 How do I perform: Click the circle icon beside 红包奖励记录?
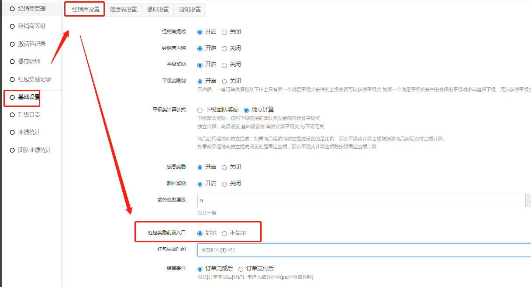(12, 79)
